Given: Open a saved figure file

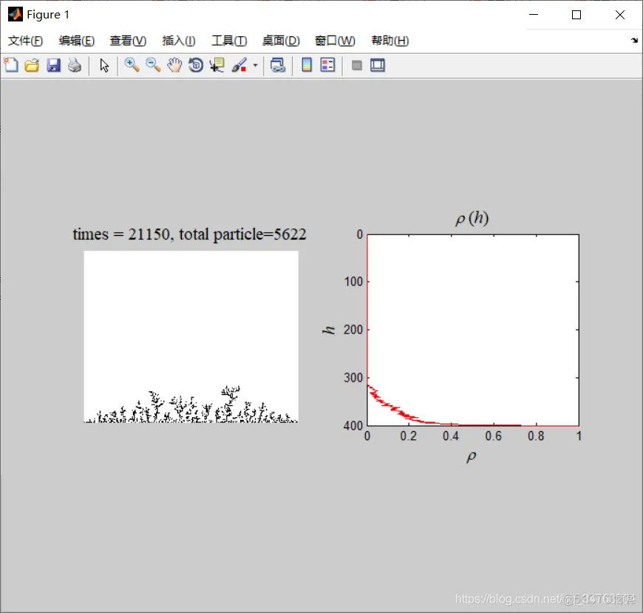Looking at the screenshot, I should click(x=32, y=65).
